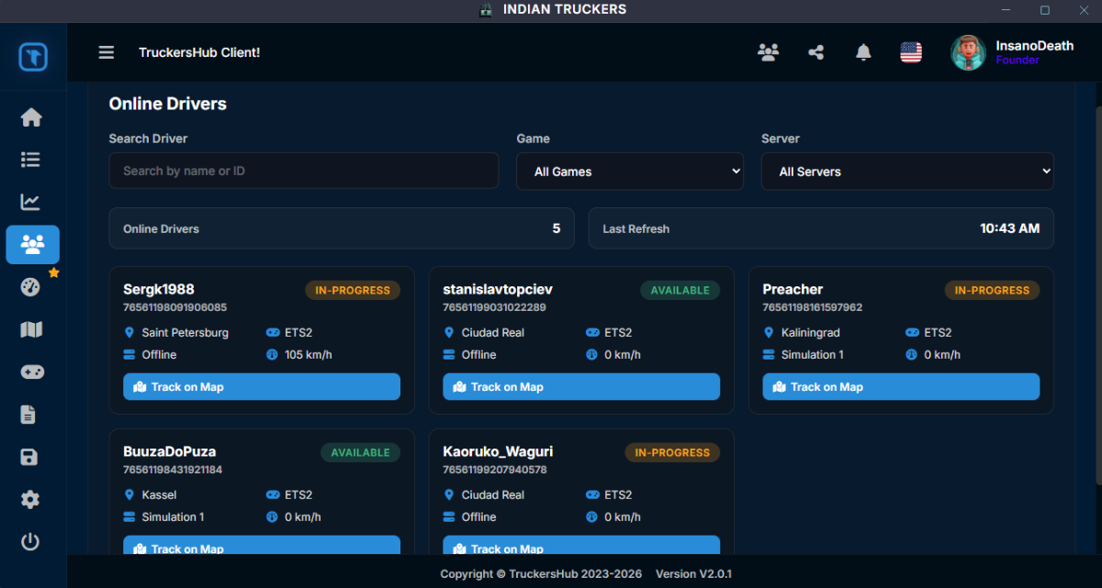Open InsanoDeath profile avatar
This screenshot has height=588, width=1102.
pos(968,52)
